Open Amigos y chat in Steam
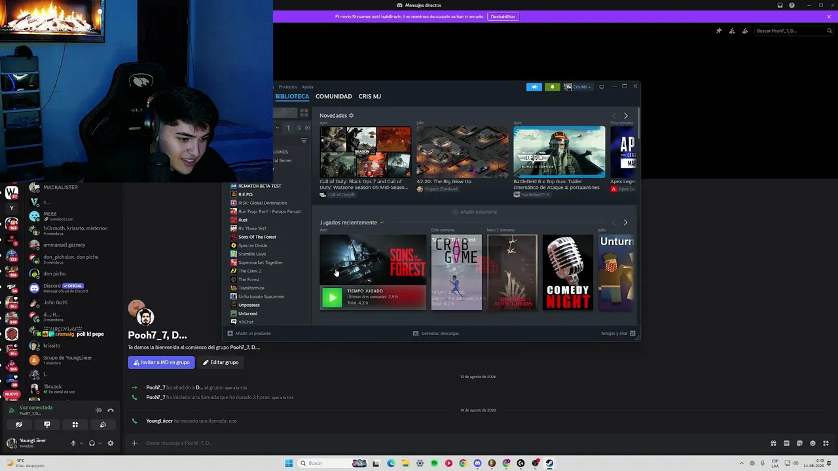The width and height of the screenshot is (838, 471). [618, 334]
